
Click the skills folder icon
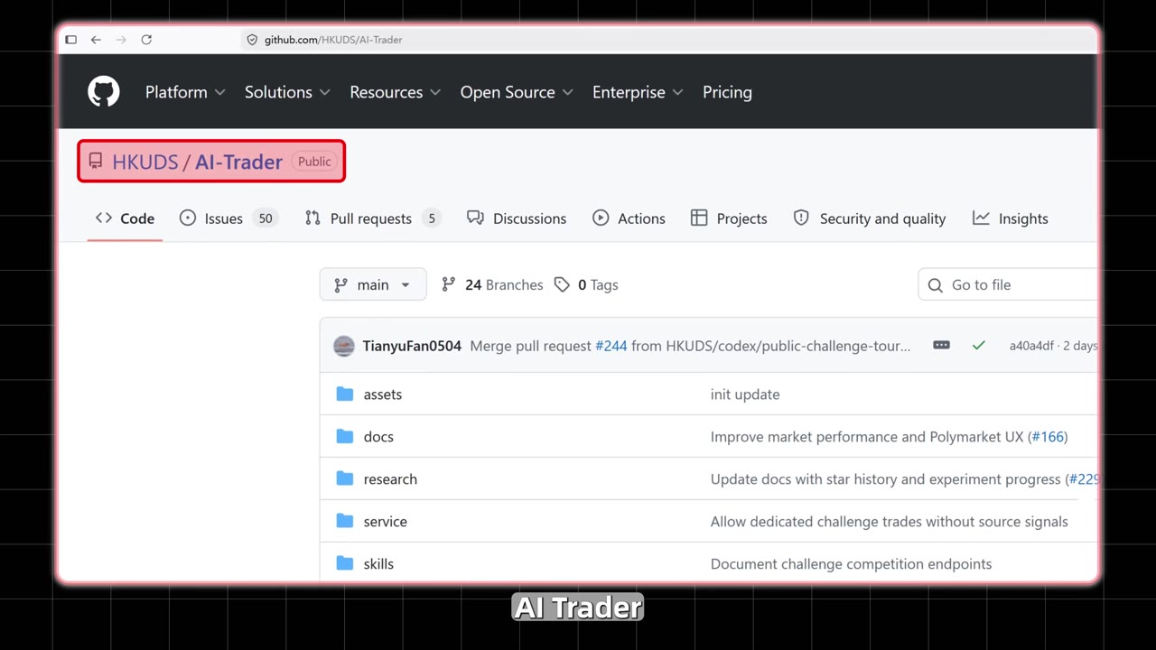344,563
